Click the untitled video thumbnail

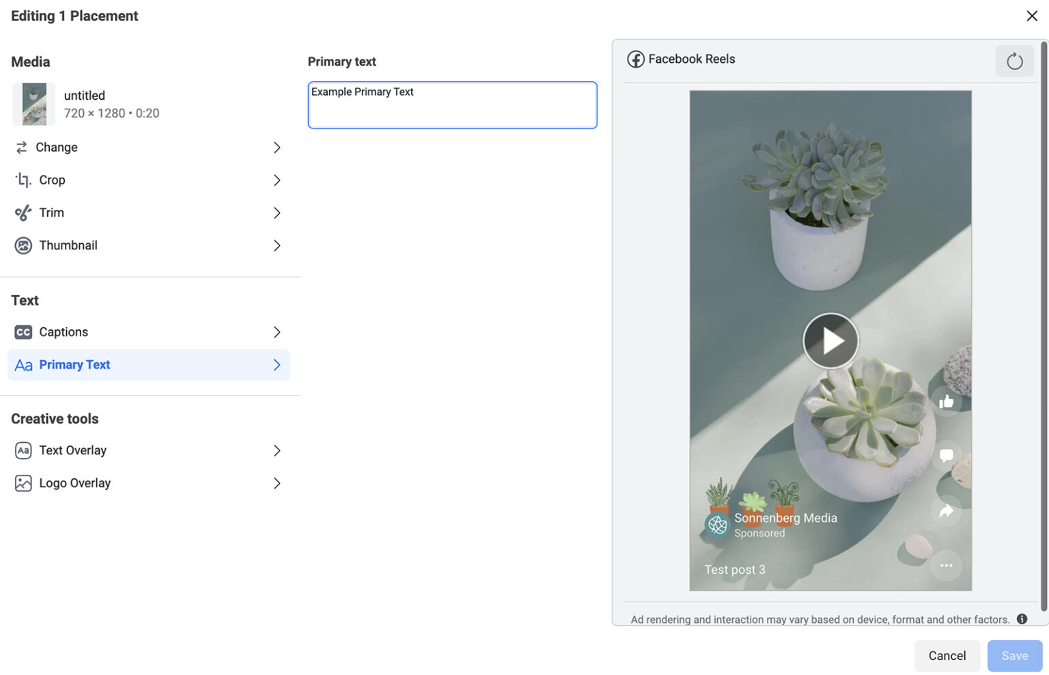tap(33, 104)
